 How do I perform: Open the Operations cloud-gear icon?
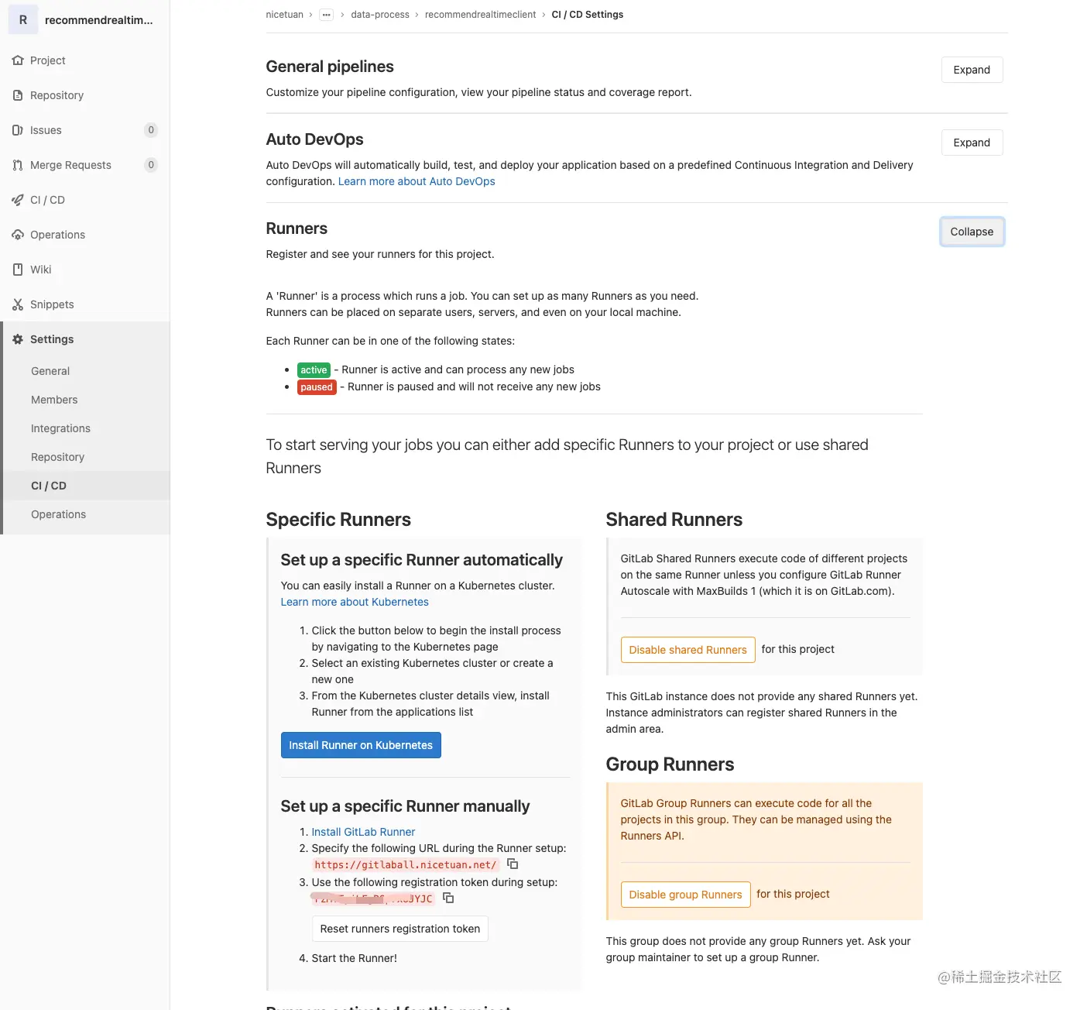(x=18, y=235)
